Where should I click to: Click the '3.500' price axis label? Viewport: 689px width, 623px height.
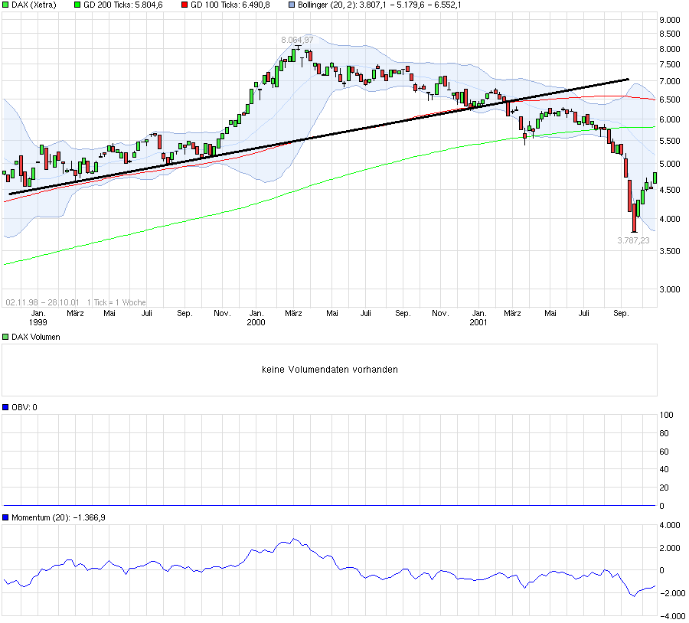(670, 251)
